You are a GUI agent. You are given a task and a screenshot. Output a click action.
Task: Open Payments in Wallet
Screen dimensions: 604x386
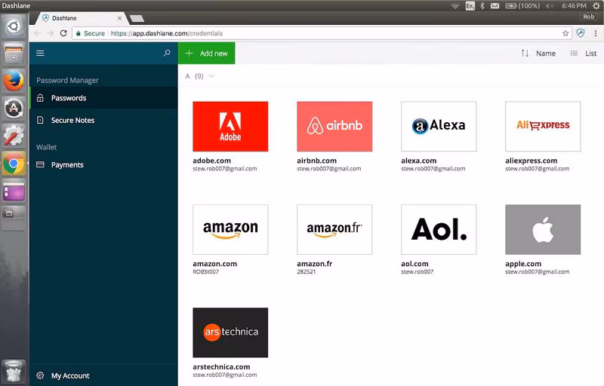(x=103, y=164)
